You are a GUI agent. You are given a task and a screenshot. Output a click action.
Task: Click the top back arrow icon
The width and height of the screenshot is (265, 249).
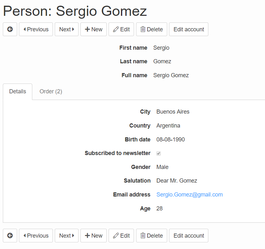click(x=10, y=29)
